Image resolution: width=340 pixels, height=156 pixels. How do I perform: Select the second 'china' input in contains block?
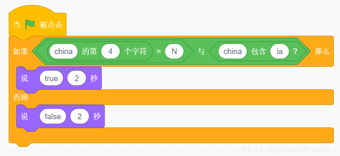coord(233,52)
